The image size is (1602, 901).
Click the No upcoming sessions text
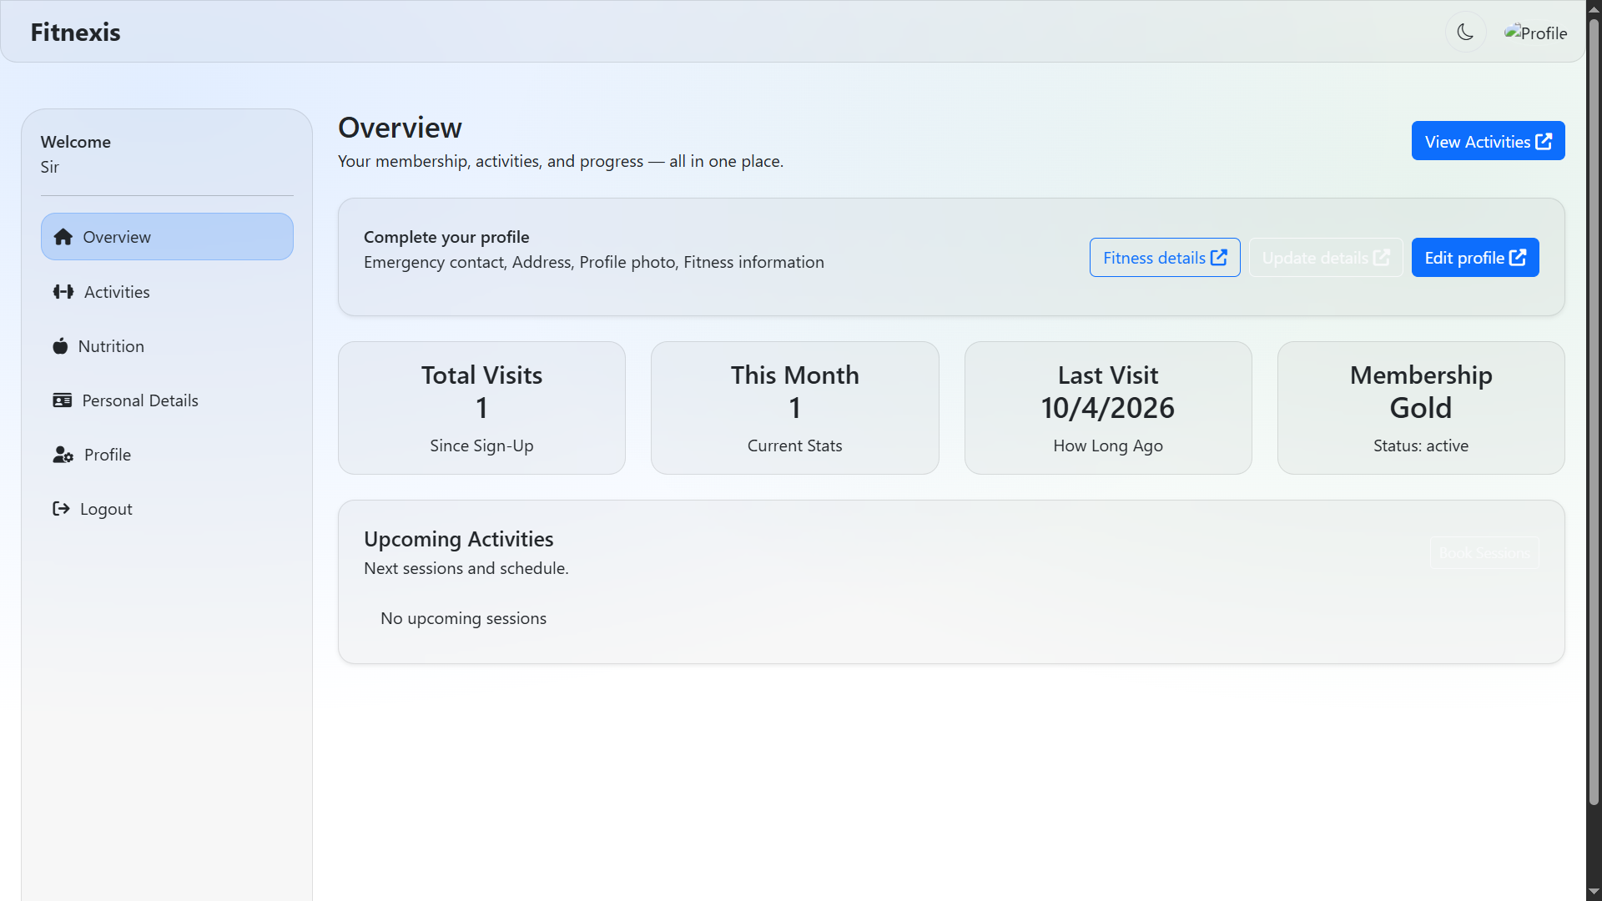[x=463, y=618]
